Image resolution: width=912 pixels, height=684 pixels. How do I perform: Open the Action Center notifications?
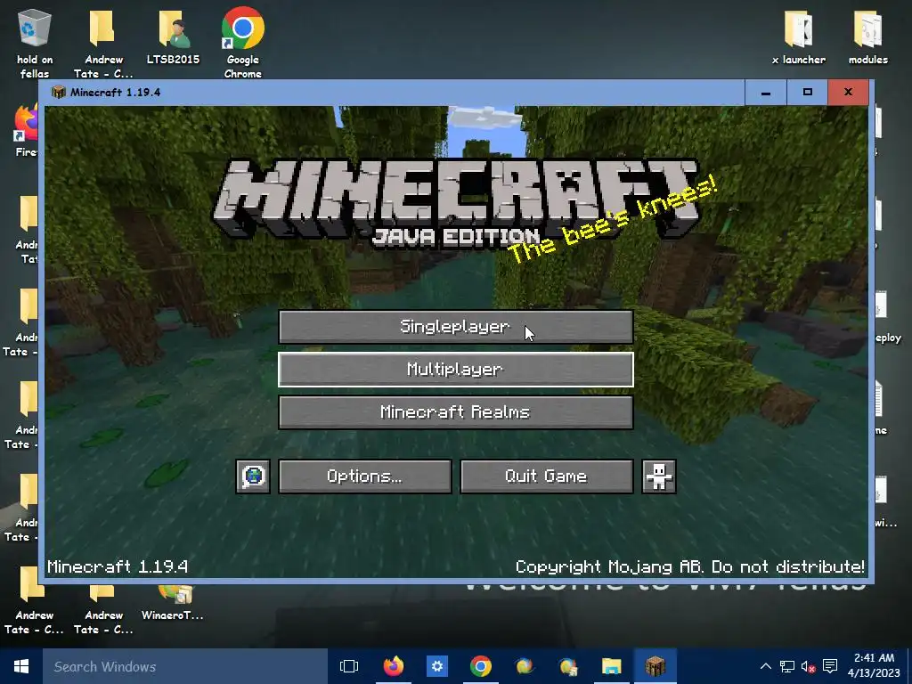[x=831, y=666]
